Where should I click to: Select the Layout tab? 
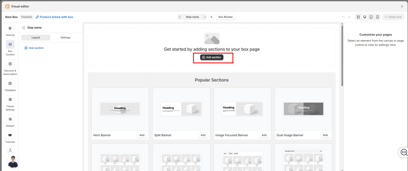tap(36, 37)
